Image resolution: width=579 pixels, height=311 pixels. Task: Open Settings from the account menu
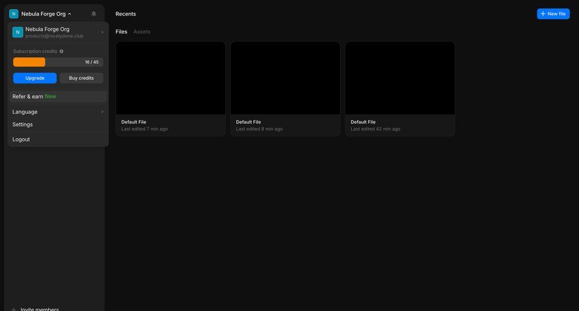tap(58, 124)
